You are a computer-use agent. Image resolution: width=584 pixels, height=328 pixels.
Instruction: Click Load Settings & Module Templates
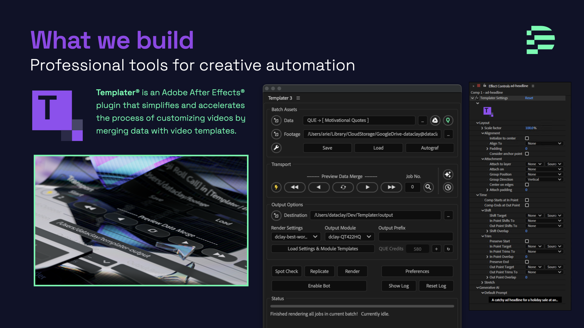(323, 249)
